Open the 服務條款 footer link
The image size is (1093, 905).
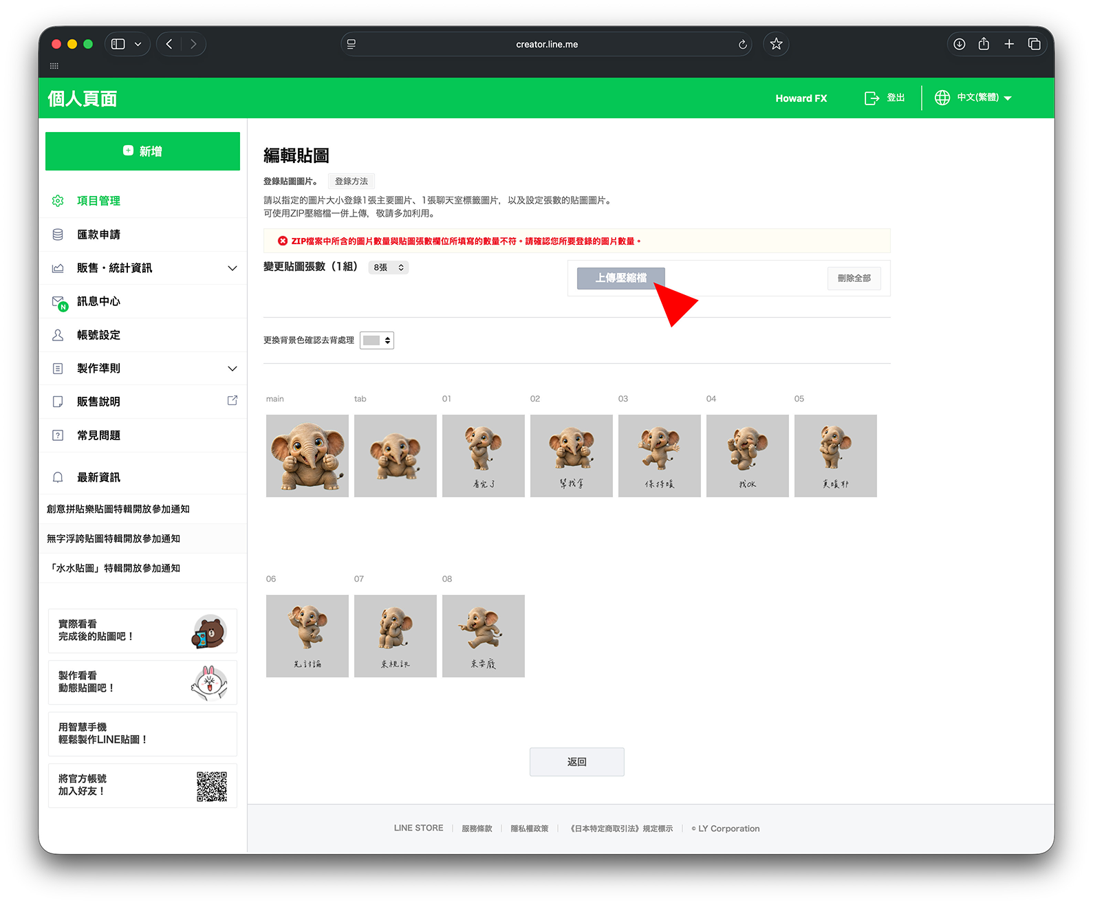pyautogui.click(x=477, y=829)
